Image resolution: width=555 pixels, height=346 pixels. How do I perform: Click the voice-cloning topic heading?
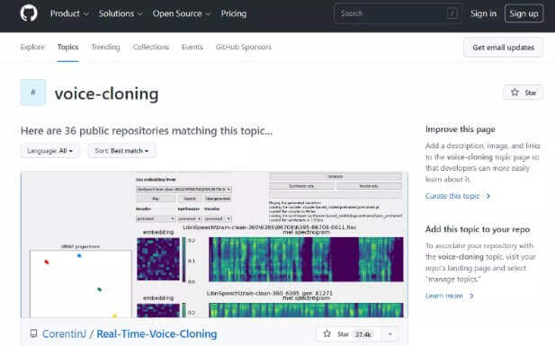point(106,93)
